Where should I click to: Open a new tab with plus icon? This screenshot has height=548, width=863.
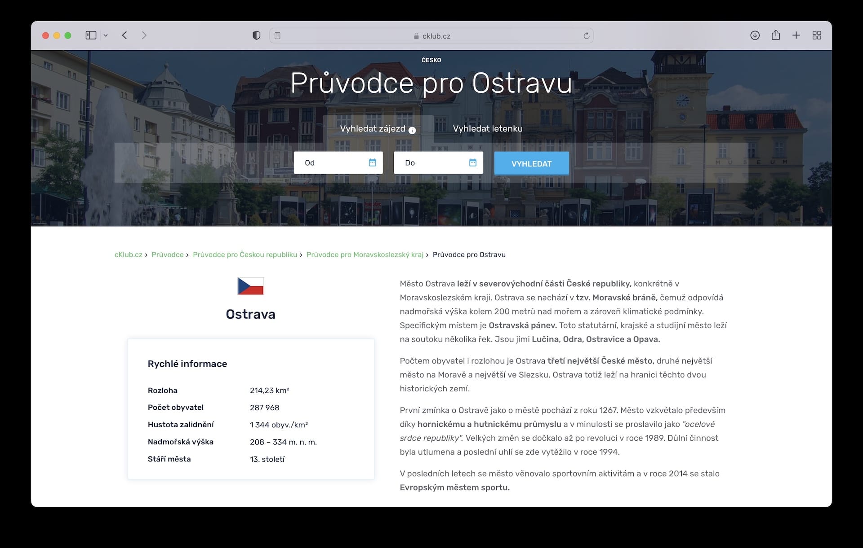point(796,35)
